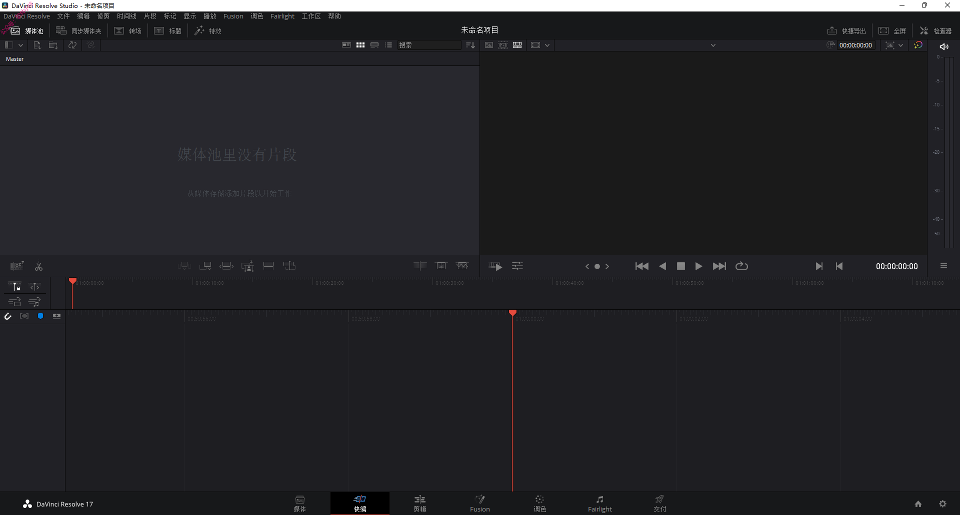Viewport: 960px width, 515px height.
Task: Click the Boring Detector icon
Action: (17, 266)
